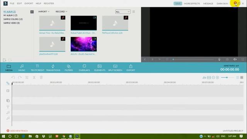Open the Help menu
This screenshot has height=139, width=247.
point(38,3)
